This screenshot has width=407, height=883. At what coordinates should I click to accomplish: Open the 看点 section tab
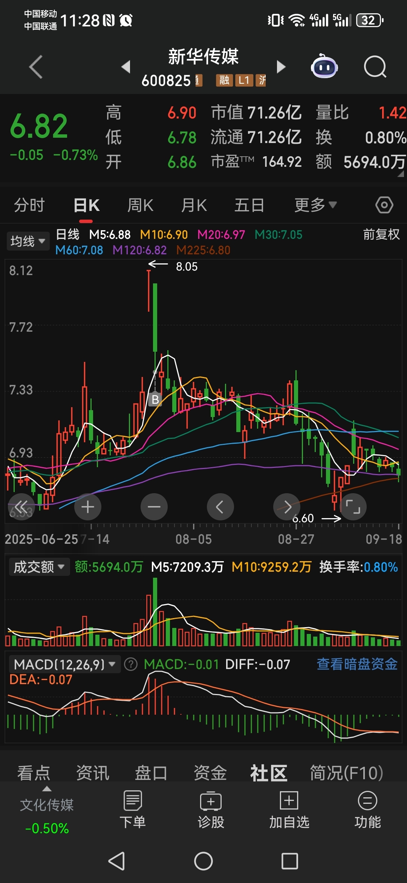(x=34, y=773)
